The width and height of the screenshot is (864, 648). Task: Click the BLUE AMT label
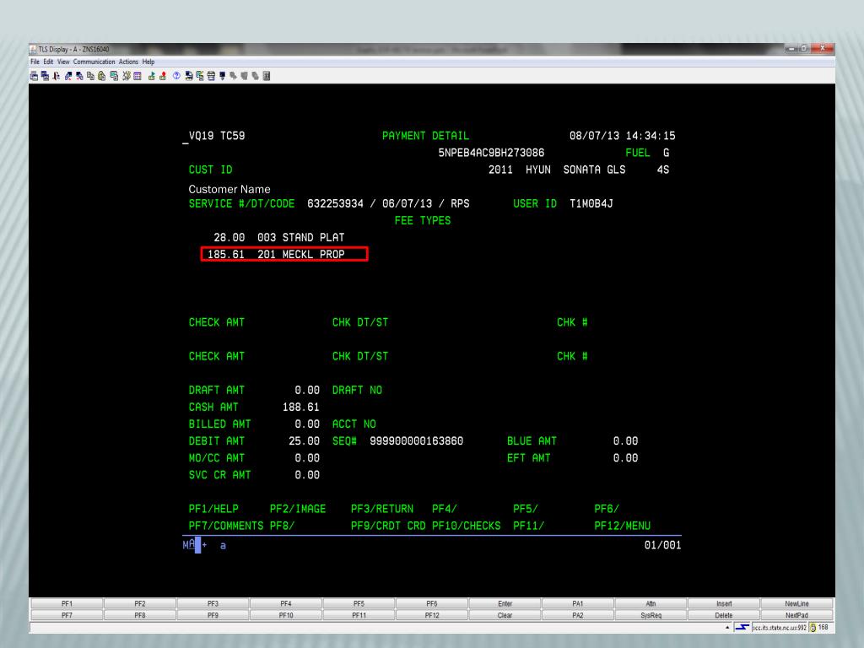coord(532,440)
